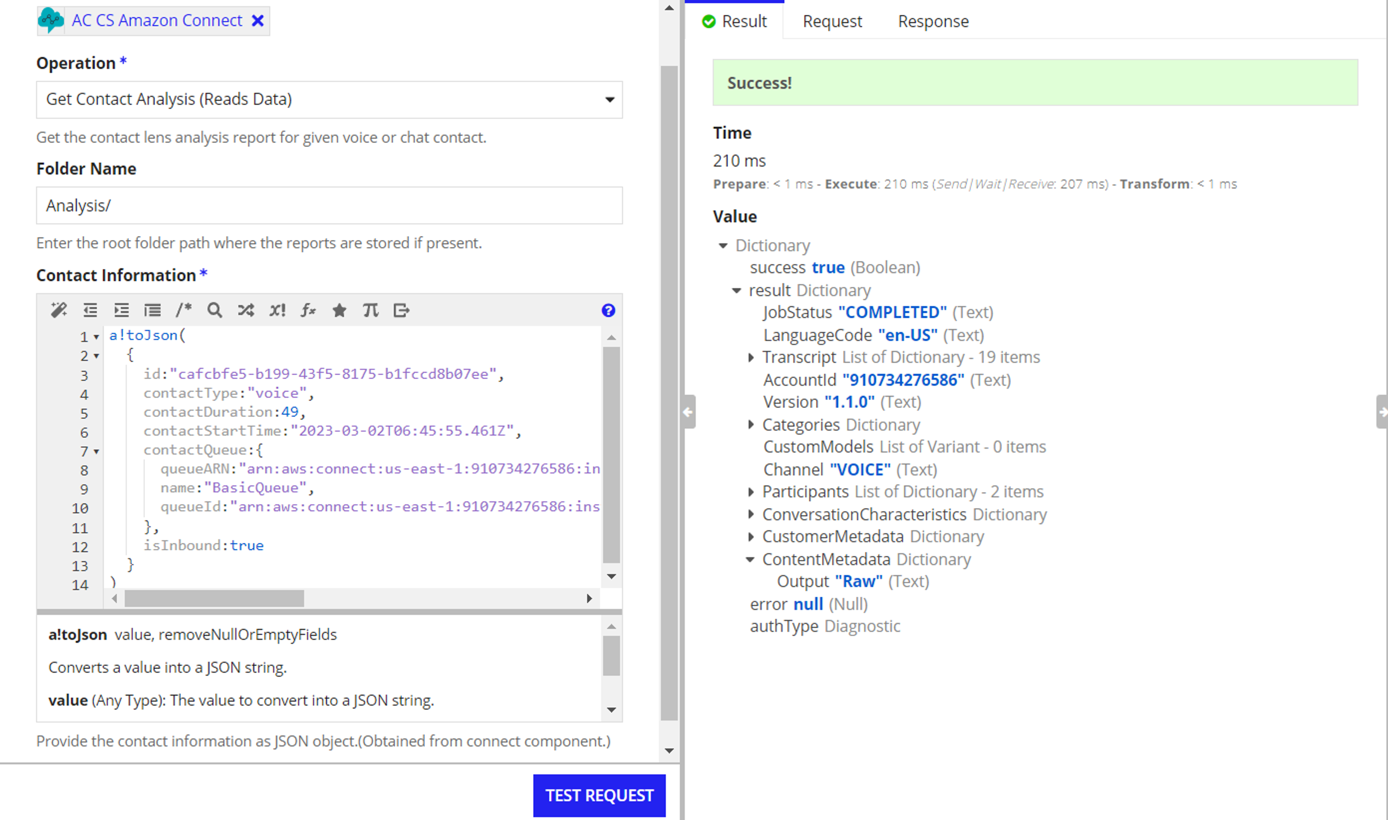
Task: Collapse ContentMetadata Dictionary
Action: [750, 560]
